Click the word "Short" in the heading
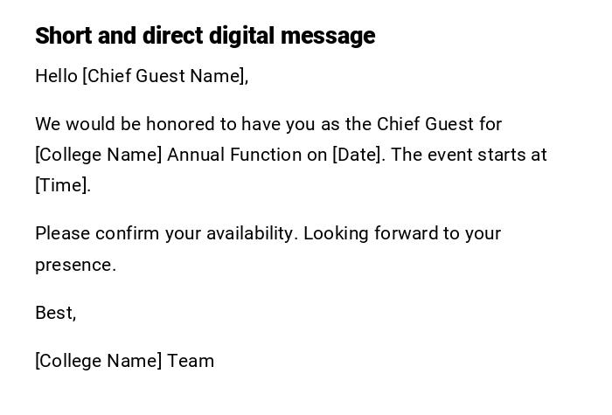 63,36
